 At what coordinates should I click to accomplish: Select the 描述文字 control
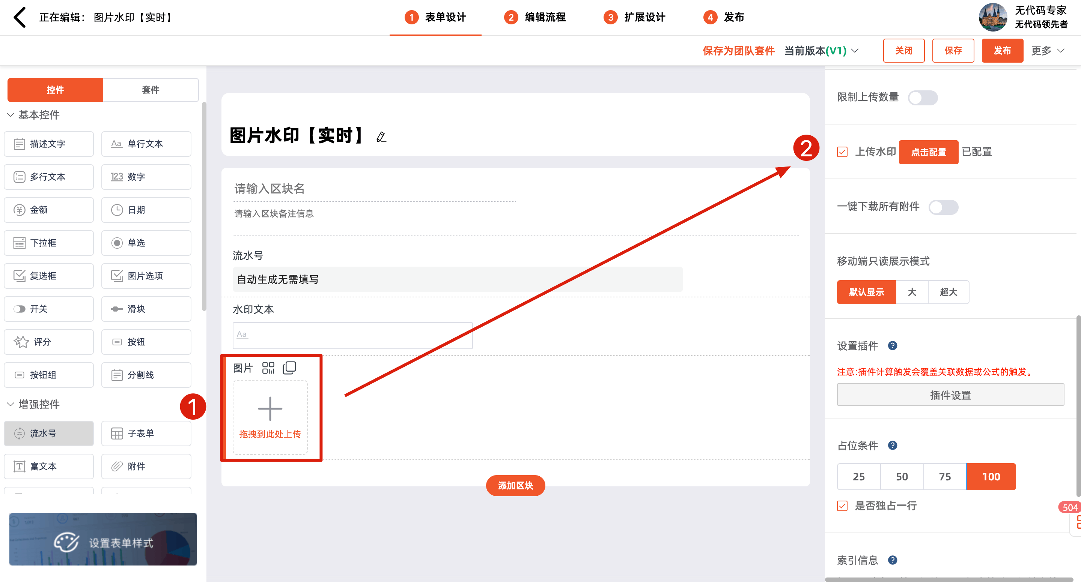[x=49, y=144]
